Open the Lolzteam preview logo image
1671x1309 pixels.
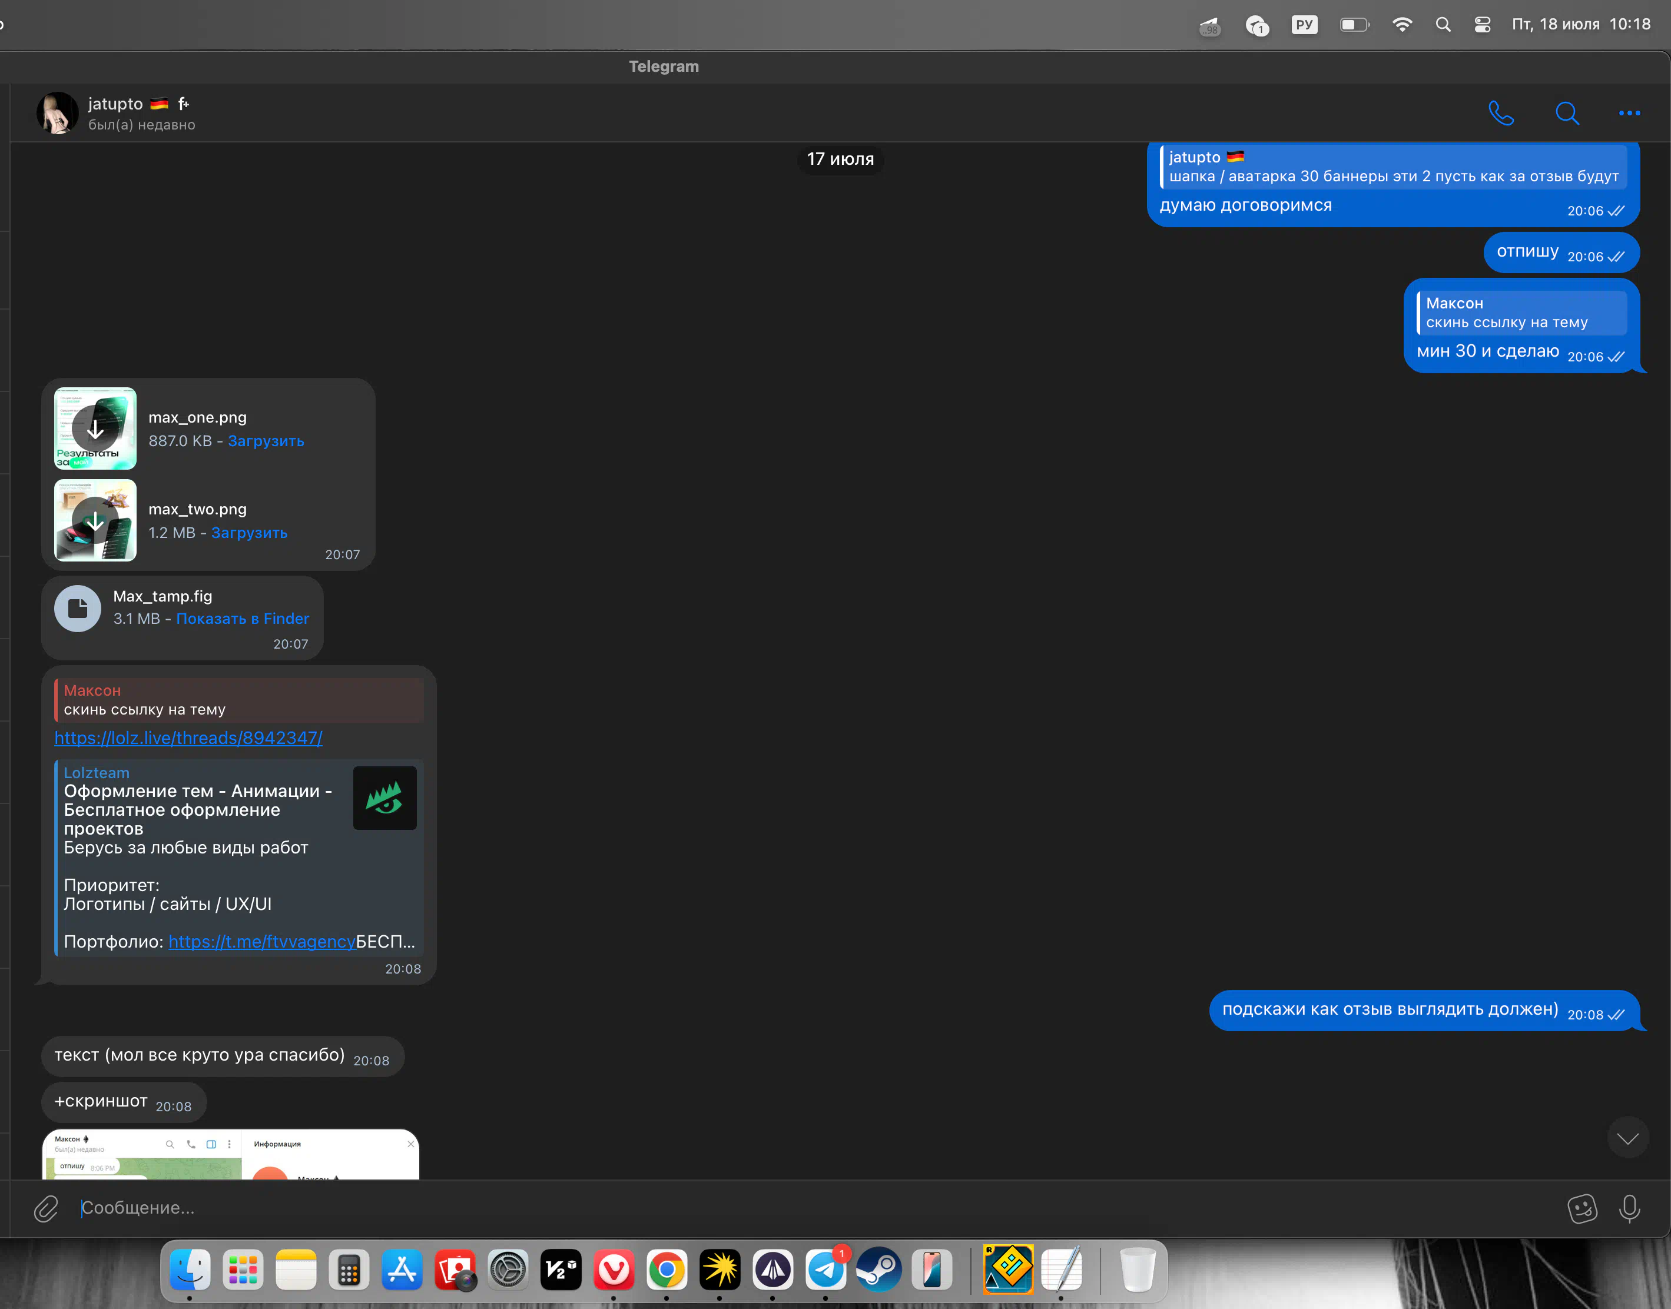(x=385, y=798)
